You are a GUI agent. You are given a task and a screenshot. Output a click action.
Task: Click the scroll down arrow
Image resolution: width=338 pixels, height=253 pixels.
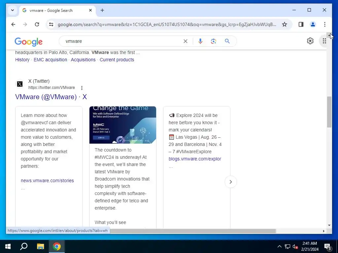329,225
